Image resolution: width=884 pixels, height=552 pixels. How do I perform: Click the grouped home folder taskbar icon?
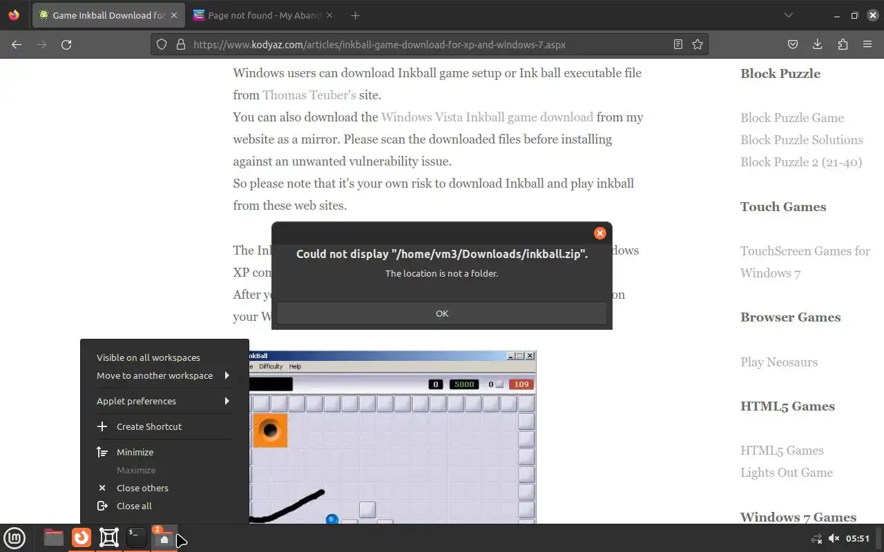(x=164, y=538)
